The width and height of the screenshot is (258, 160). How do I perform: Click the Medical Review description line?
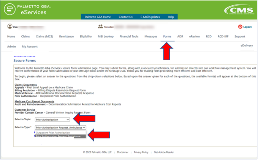[54, 93]
